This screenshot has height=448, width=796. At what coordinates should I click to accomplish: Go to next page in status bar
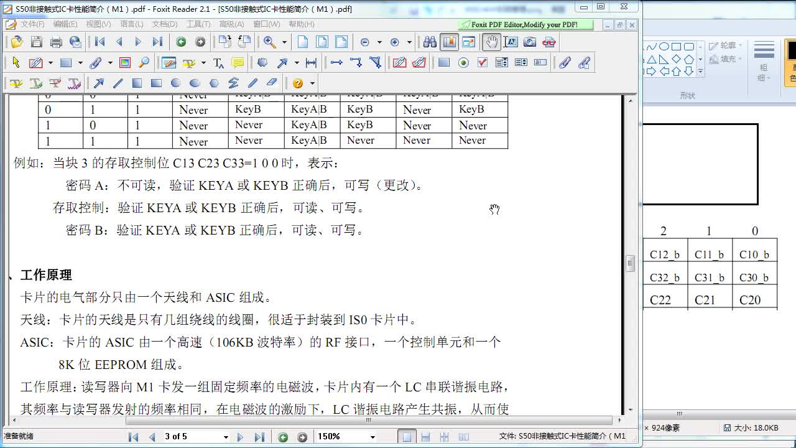point(240,437)
